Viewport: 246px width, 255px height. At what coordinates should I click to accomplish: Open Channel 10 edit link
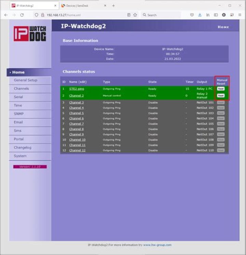tap(78, 140)
